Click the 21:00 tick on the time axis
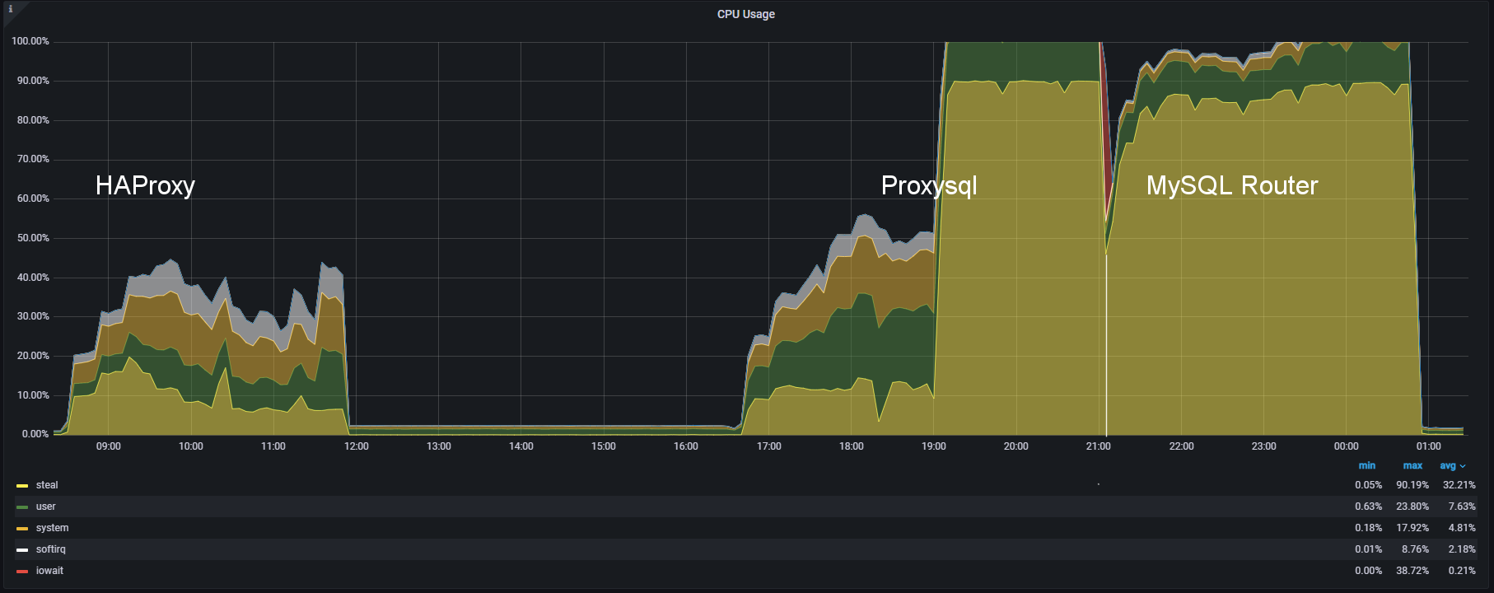1494x593 pixels. point(1098,446)
